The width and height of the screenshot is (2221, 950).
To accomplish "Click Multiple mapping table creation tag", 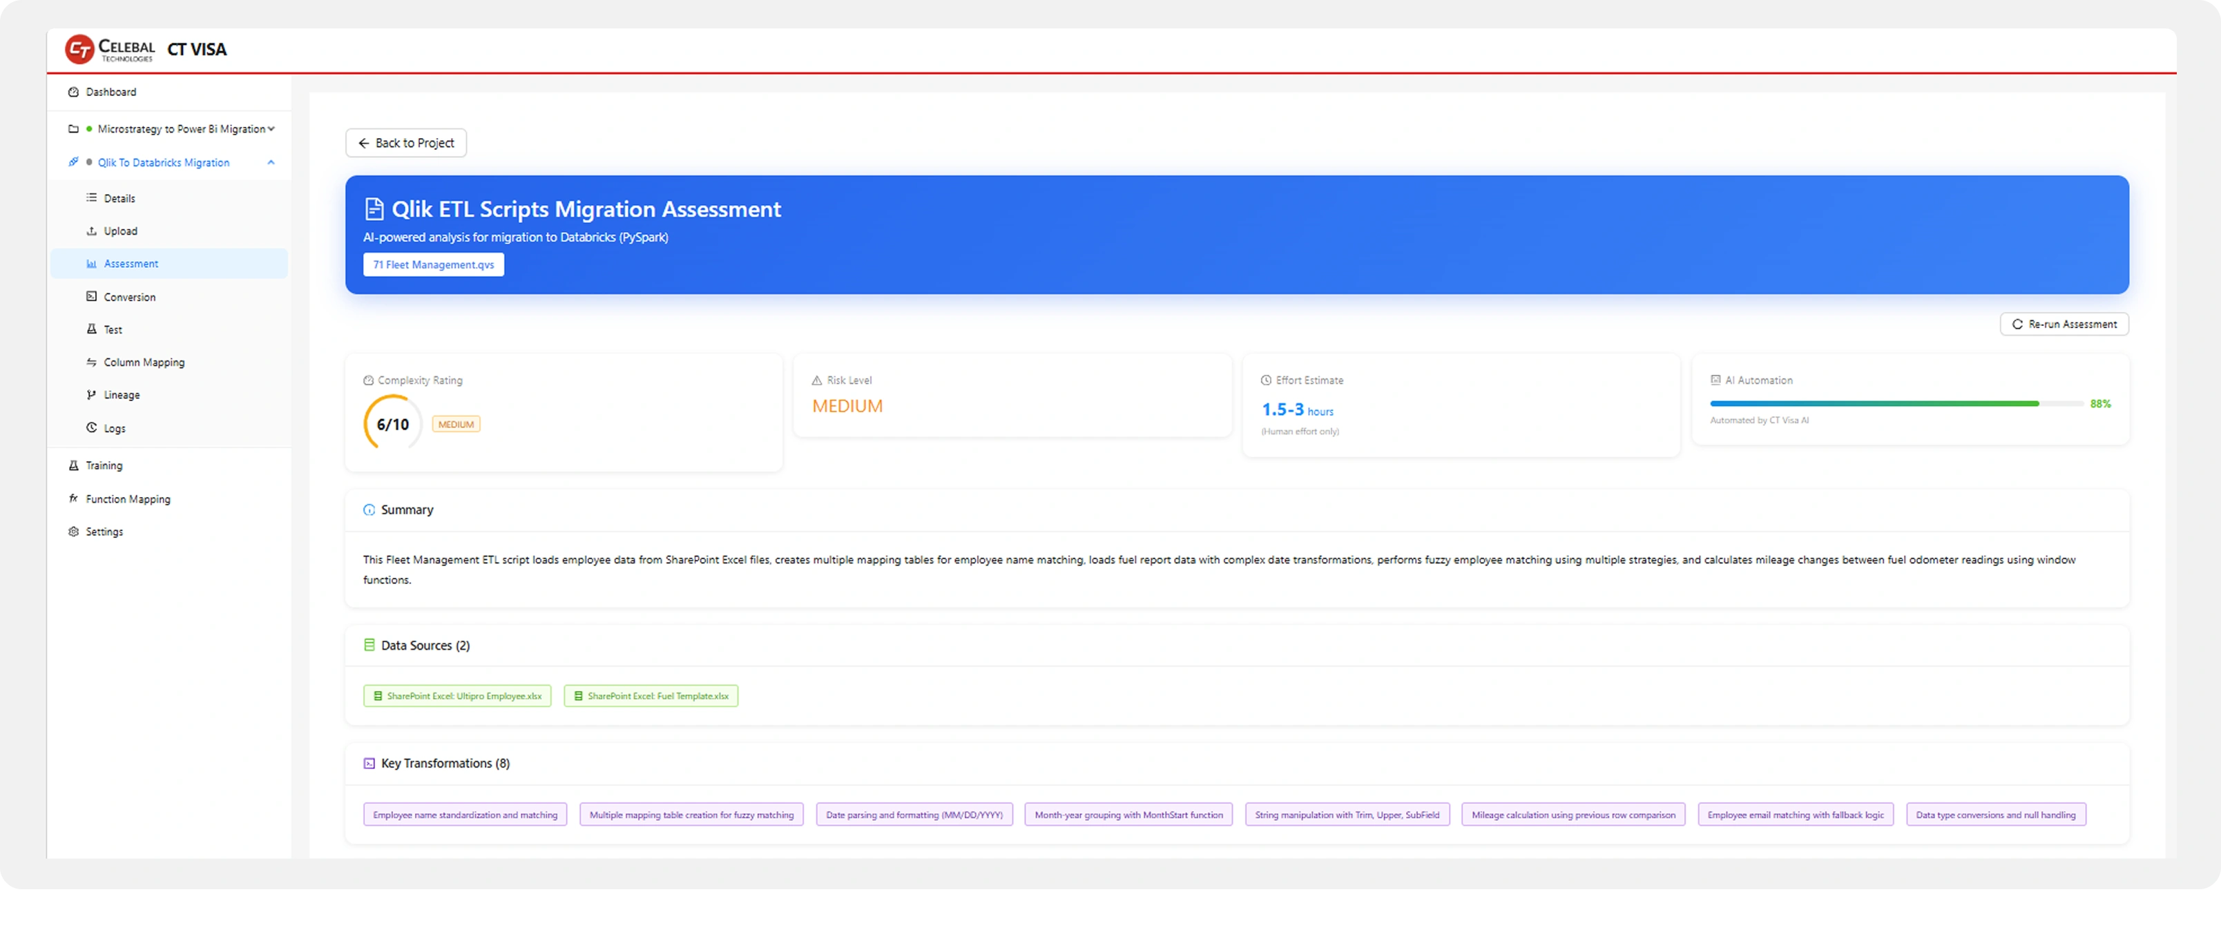I will [x=691, y=815].
